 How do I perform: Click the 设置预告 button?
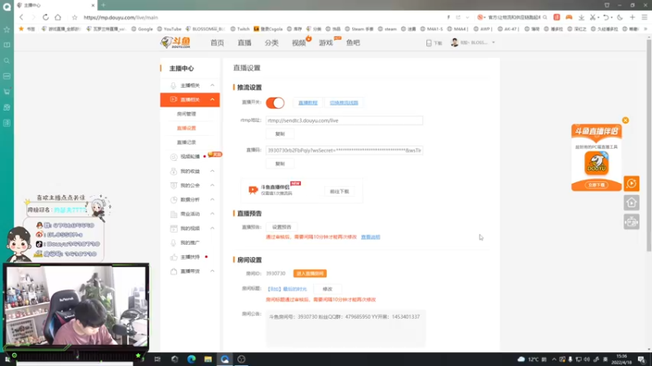click(281, 227)
